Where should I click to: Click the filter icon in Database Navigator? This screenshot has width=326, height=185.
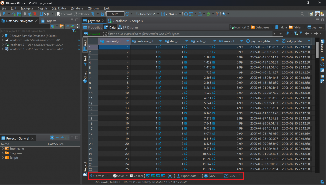(74, 31)
